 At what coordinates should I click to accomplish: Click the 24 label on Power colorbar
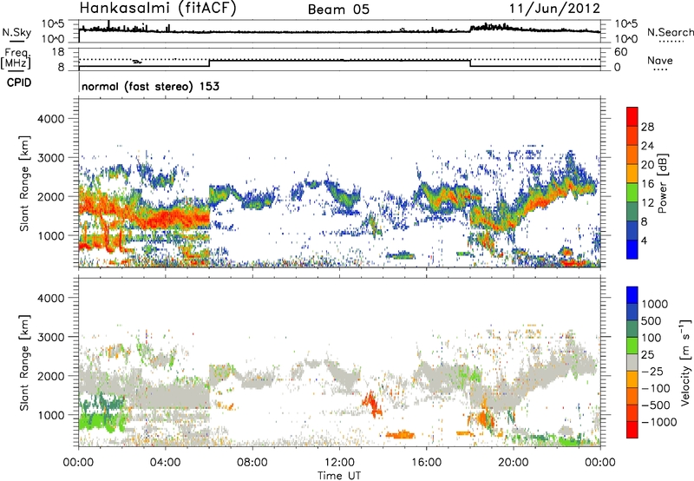[x=647, y=146]
